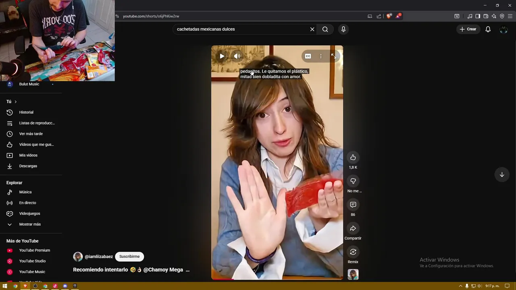Screen dimensions: 516x290
Task: Click the Suscribirme button
Action: pyautogui.click(x=129, y=257)
